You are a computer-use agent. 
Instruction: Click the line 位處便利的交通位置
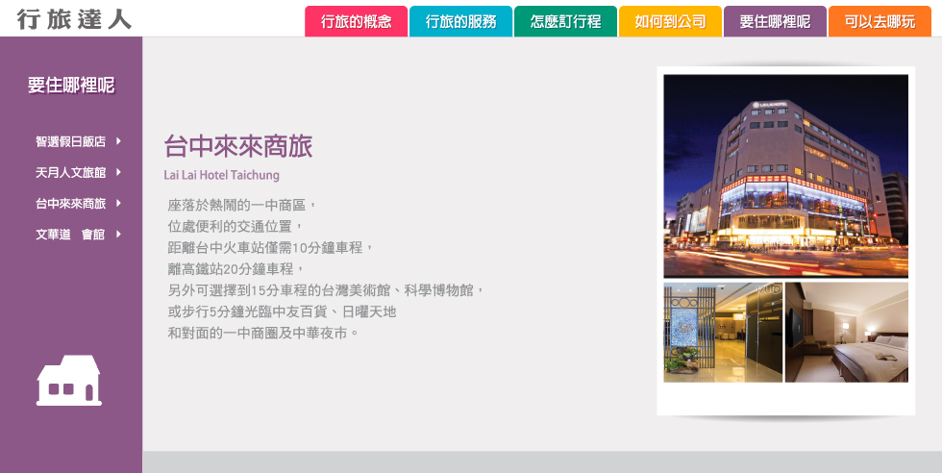coord(235,226)
